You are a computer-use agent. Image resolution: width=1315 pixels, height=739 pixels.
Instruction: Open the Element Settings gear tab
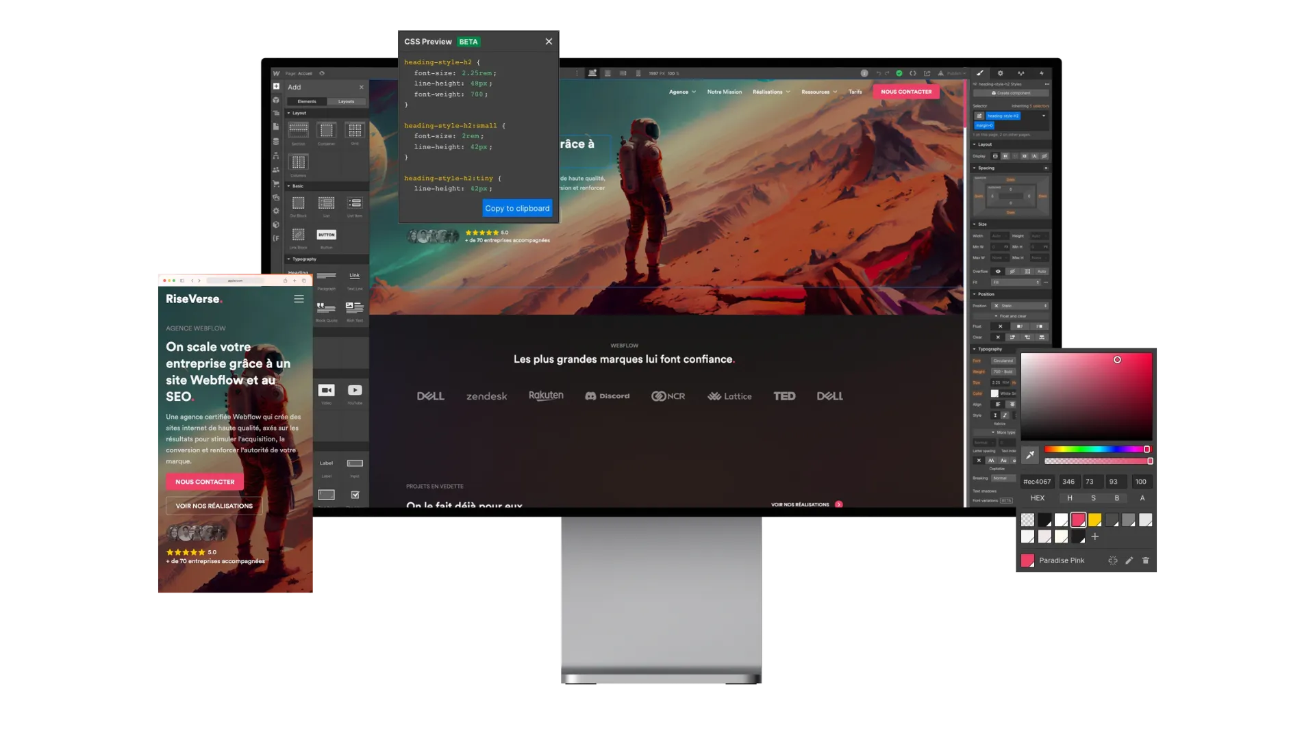[x=1001, y=73]
